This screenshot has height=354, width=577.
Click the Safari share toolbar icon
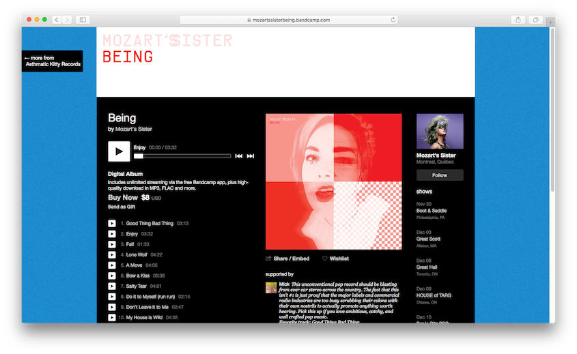tap(518, 20)
